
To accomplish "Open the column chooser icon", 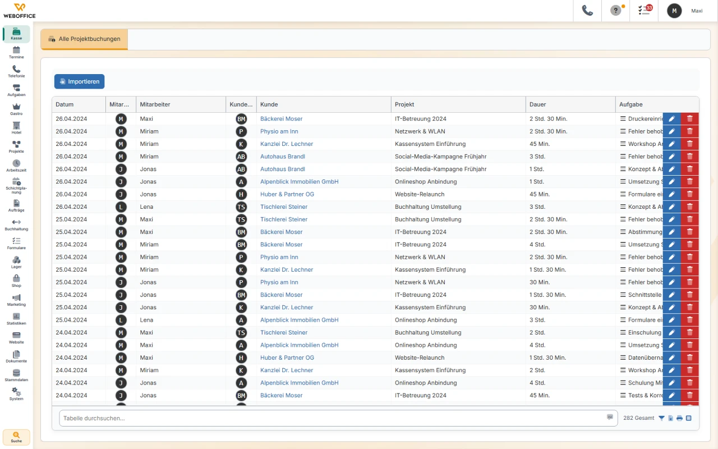I will click(688, 418).
